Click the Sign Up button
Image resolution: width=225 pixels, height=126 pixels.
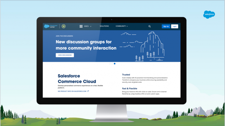point(166,26)
